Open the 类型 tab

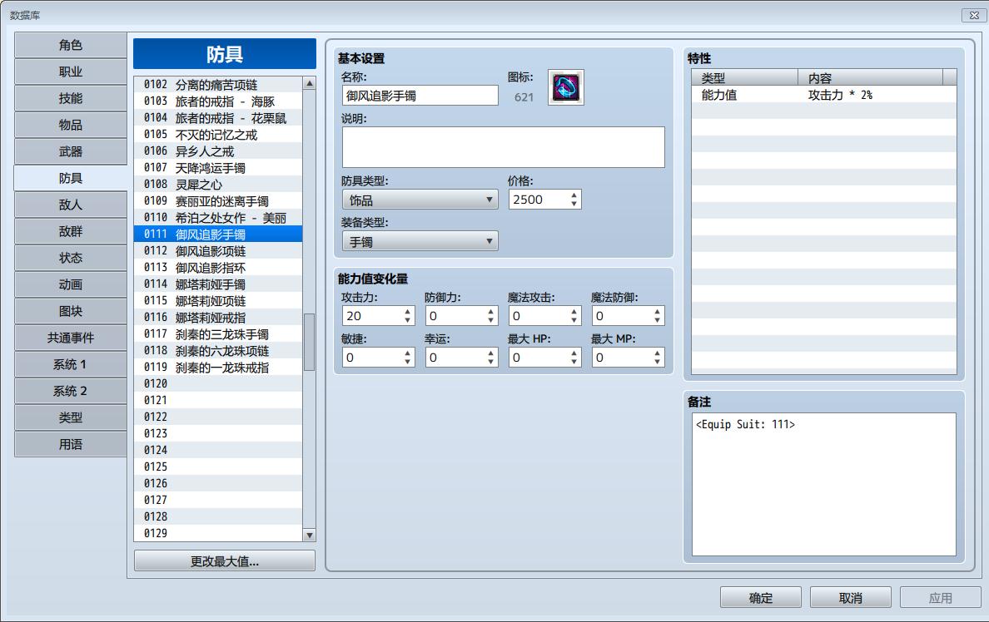pyautogui.click(x=71, y=417)
